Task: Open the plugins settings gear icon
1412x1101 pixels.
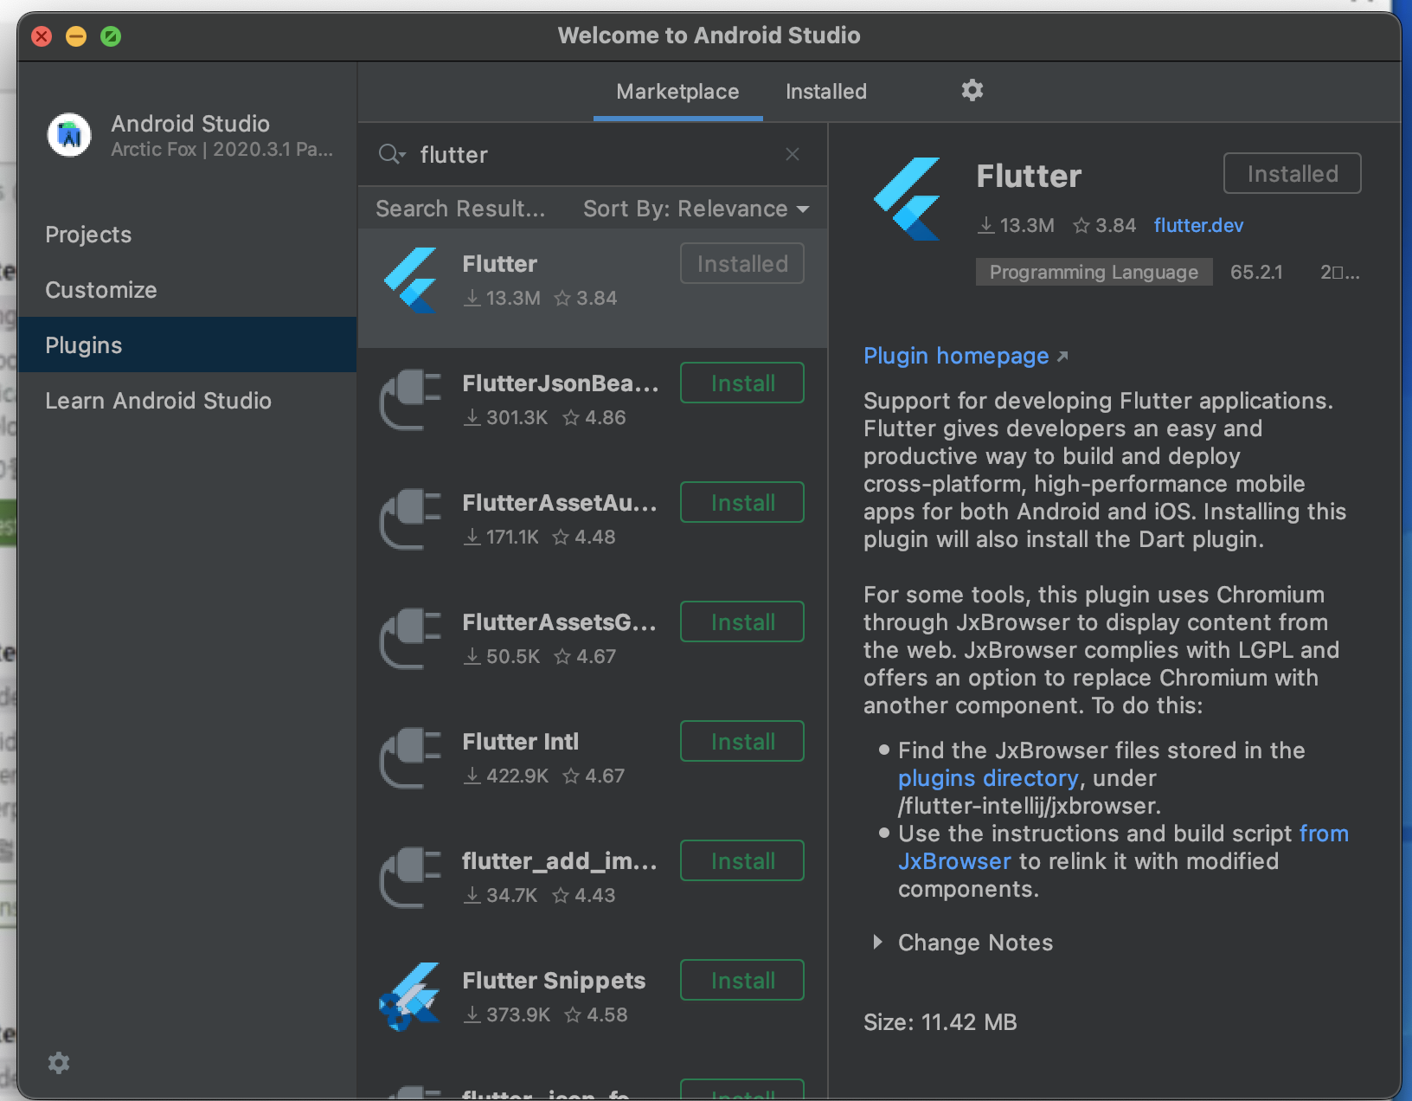Action: click(972, 90)
